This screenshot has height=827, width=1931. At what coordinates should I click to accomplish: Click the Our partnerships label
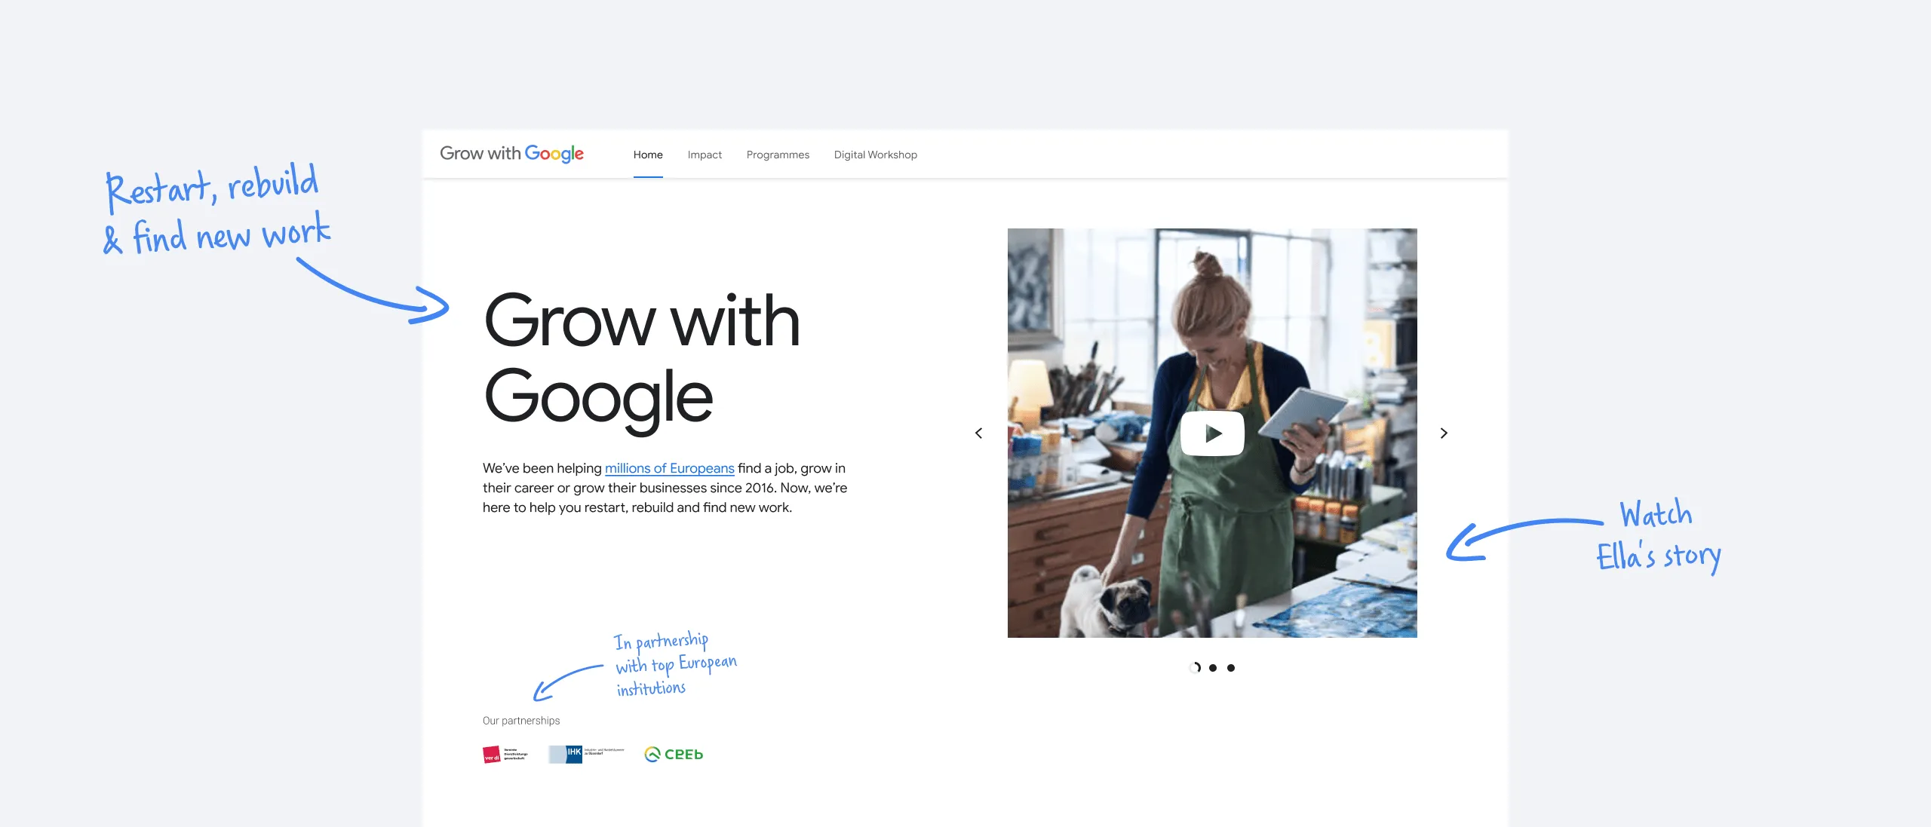(521, 721)
